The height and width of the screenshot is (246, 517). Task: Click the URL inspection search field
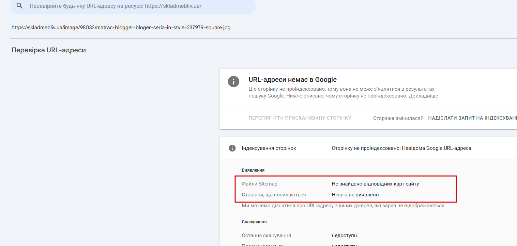[133, 6]
